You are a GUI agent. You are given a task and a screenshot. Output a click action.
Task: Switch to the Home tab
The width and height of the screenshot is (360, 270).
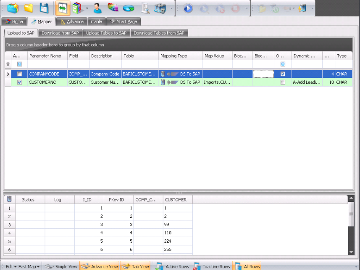pos(14,21)
